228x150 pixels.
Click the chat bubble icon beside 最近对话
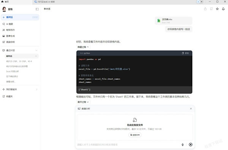[x=4, y=51]
